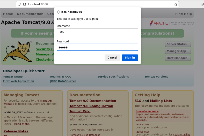The width and height of the screenshot is (204, 136).
Task: Open the Manager App button
Action: [x=178, y=51]
